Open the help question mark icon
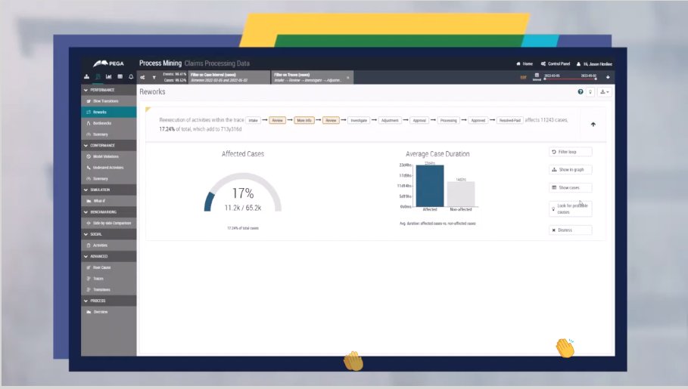Image resolution: width=688 pixels, height=389 pixels. 581,91
